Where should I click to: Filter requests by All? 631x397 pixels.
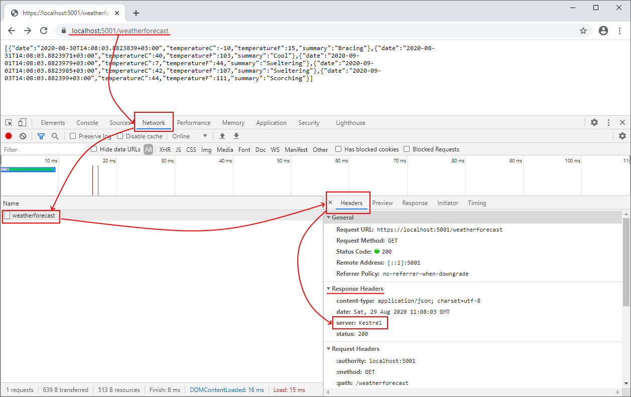(149, 149)
